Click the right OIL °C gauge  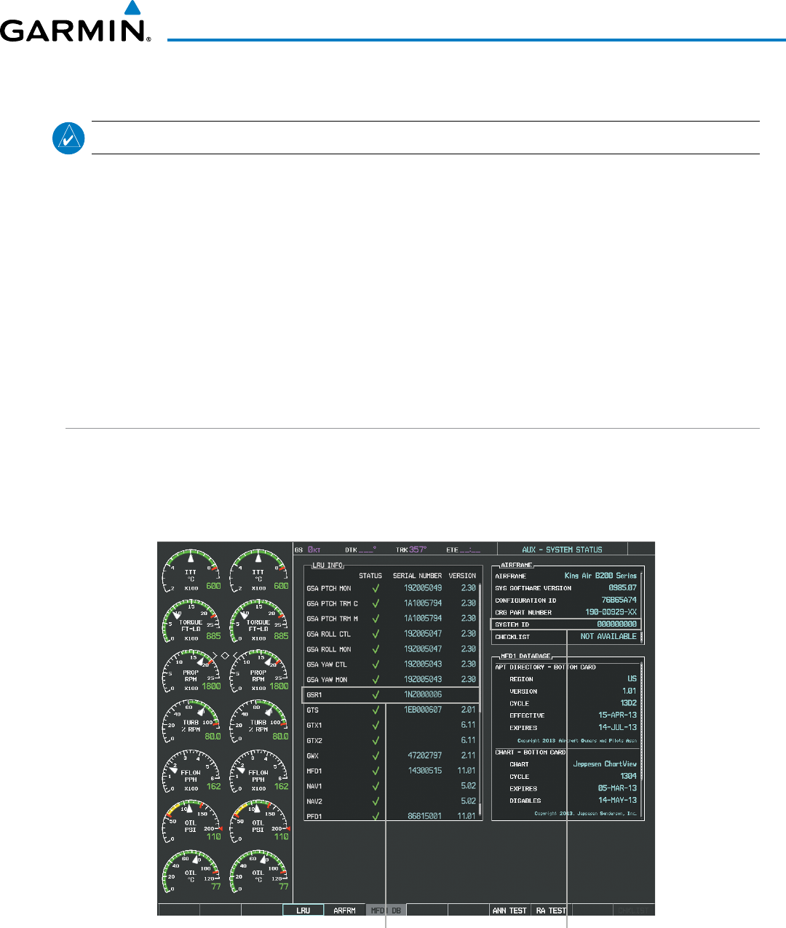(259, 871)
